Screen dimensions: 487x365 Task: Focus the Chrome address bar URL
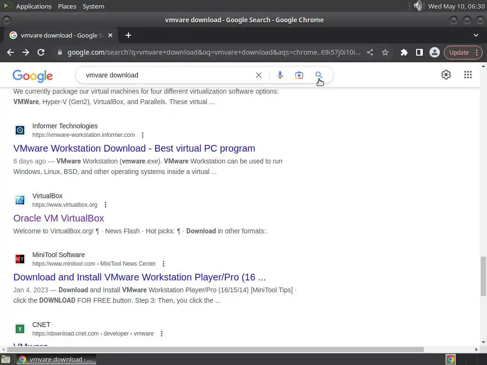pyautogui.click(x=214, y=52)
